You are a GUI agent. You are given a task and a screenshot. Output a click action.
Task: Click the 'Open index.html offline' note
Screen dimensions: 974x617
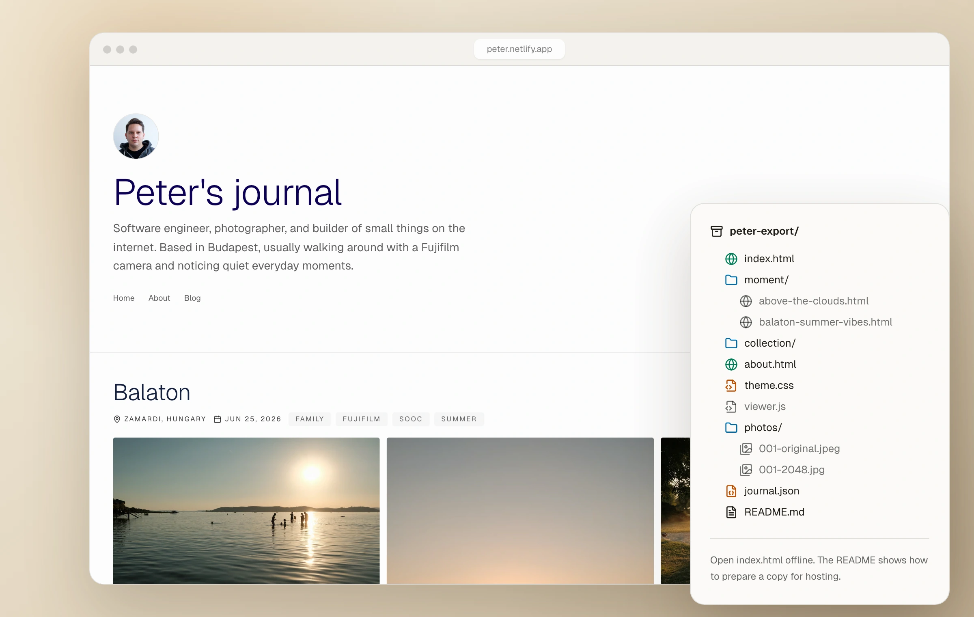pos(819,568)
